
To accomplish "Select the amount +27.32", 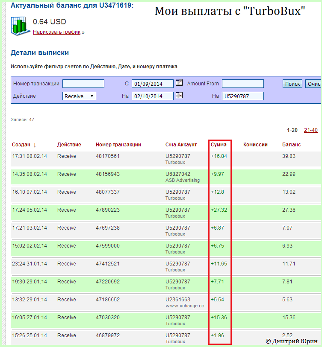I will pyautogui.click(x=219, y=210).
